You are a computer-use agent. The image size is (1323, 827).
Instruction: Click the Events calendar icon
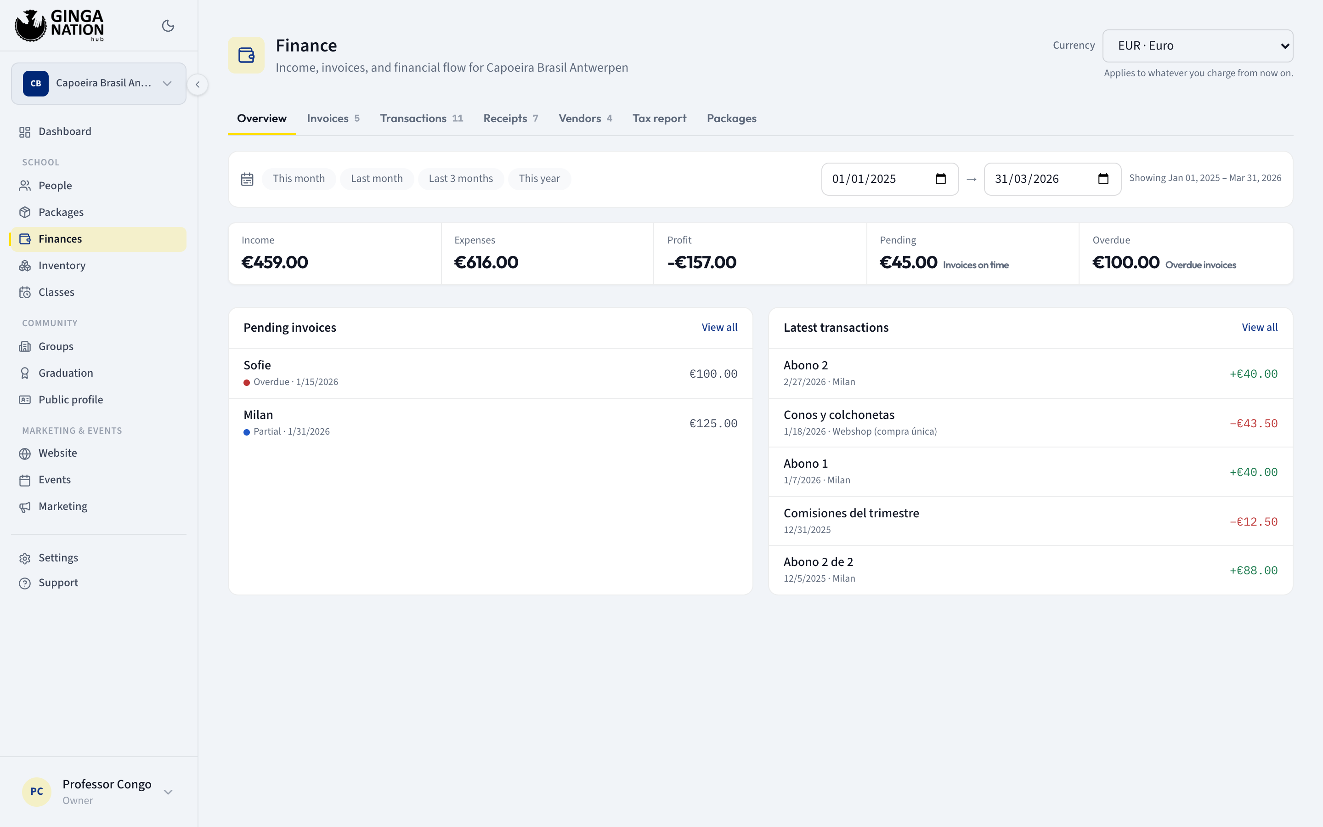click(x=25, y=480)
